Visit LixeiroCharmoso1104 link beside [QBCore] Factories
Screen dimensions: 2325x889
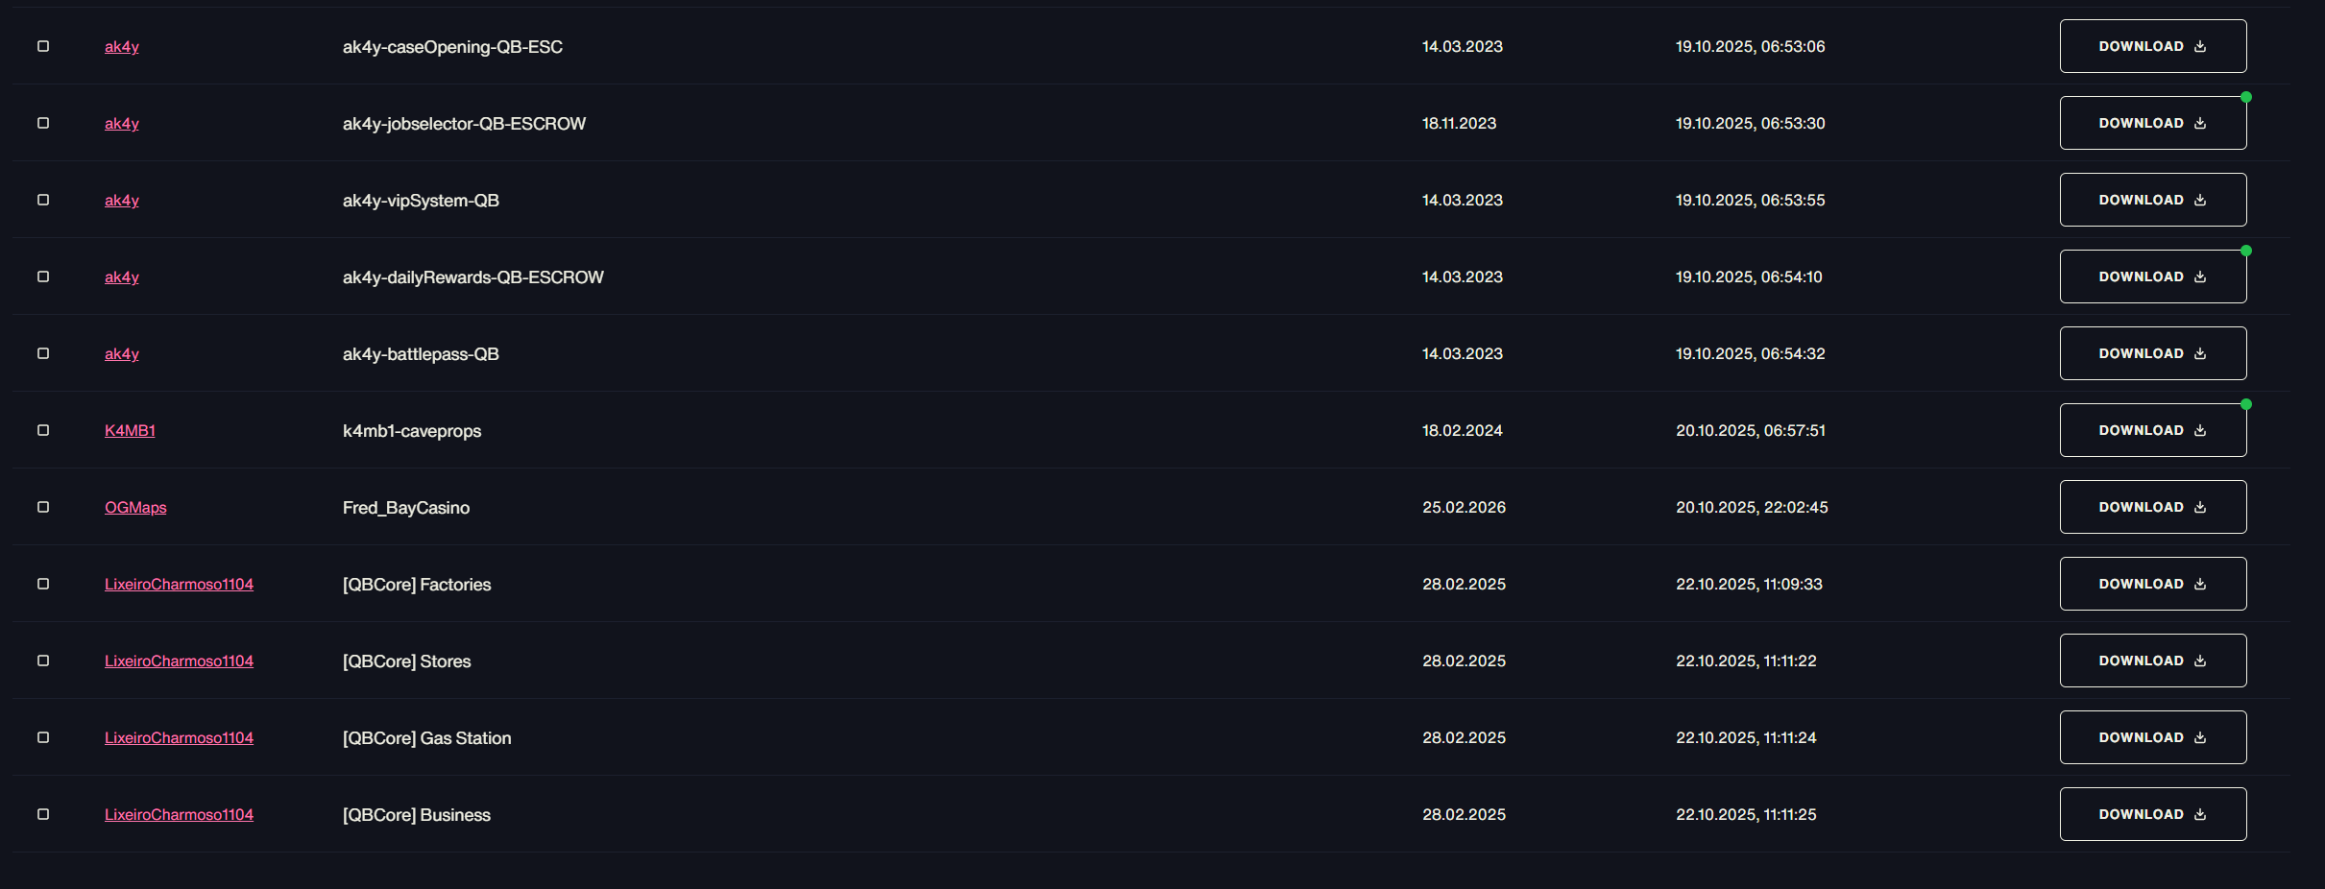pyautogui.click(x=179, y=584)
